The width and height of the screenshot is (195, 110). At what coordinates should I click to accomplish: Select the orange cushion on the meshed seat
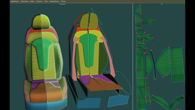(x=46, y=93)
